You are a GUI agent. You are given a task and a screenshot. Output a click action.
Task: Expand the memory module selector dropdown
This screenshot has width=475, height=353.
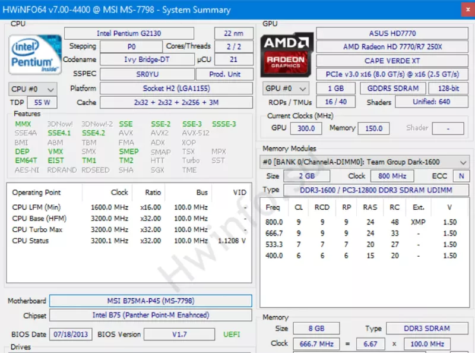[365, 162]
